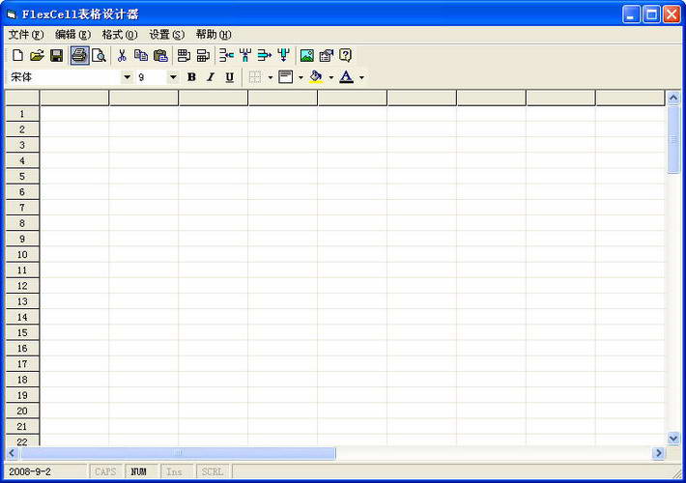Click the row icon with right-pointing arrow
The image size is (686, 483).
coord(264,56)
